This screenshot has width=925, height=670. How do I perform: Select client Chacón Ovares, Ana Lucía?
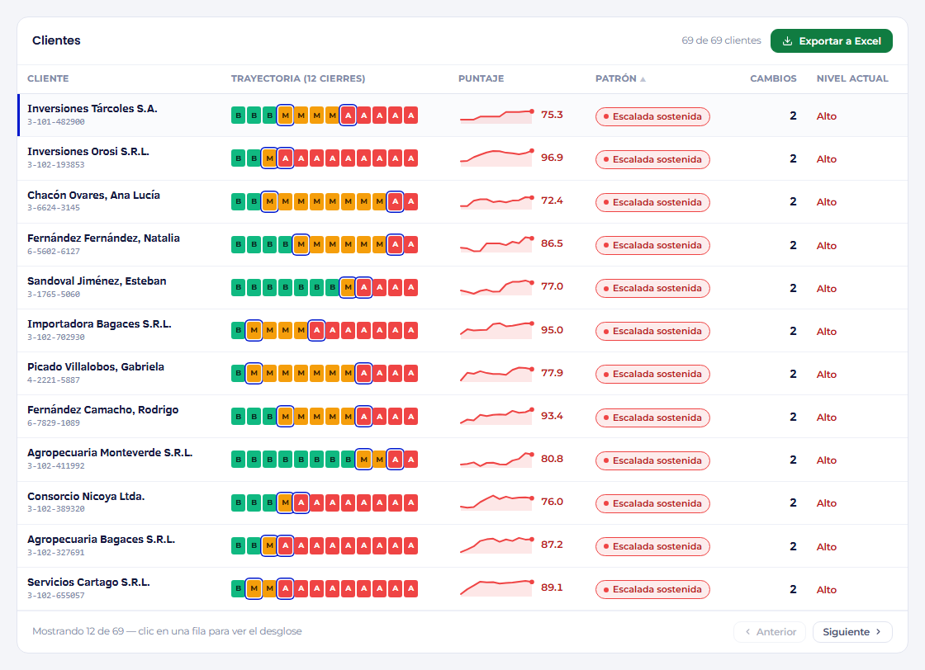click(x=462, y=201)
